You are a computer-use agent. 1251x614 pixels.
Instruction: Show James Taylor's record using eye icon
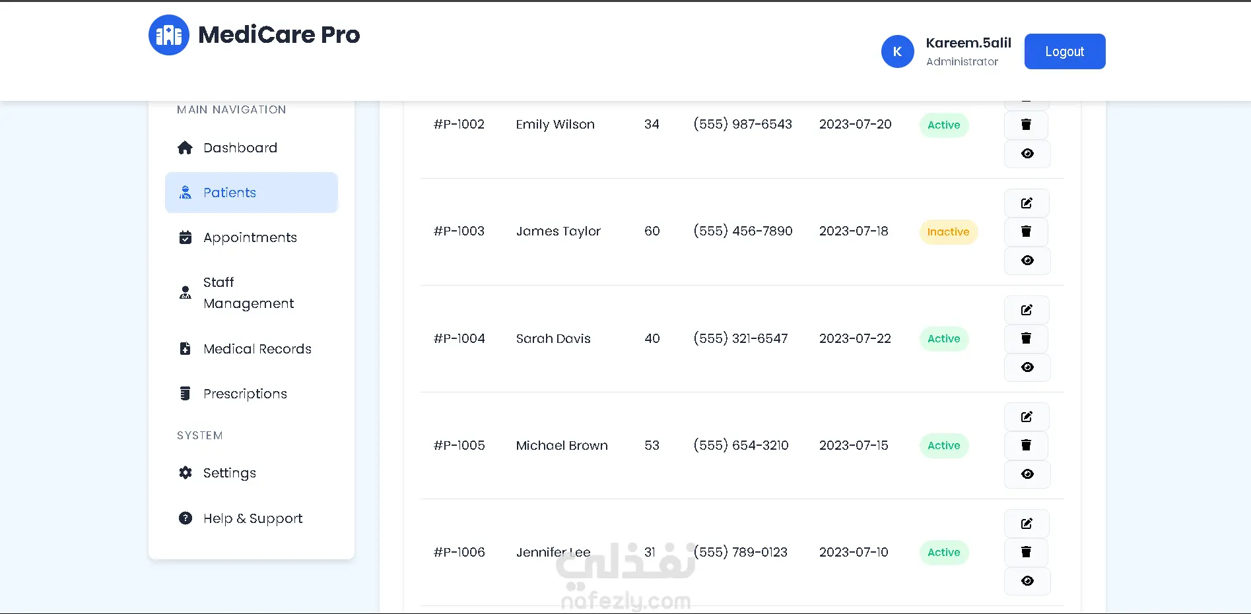(x=1027, y=261)
